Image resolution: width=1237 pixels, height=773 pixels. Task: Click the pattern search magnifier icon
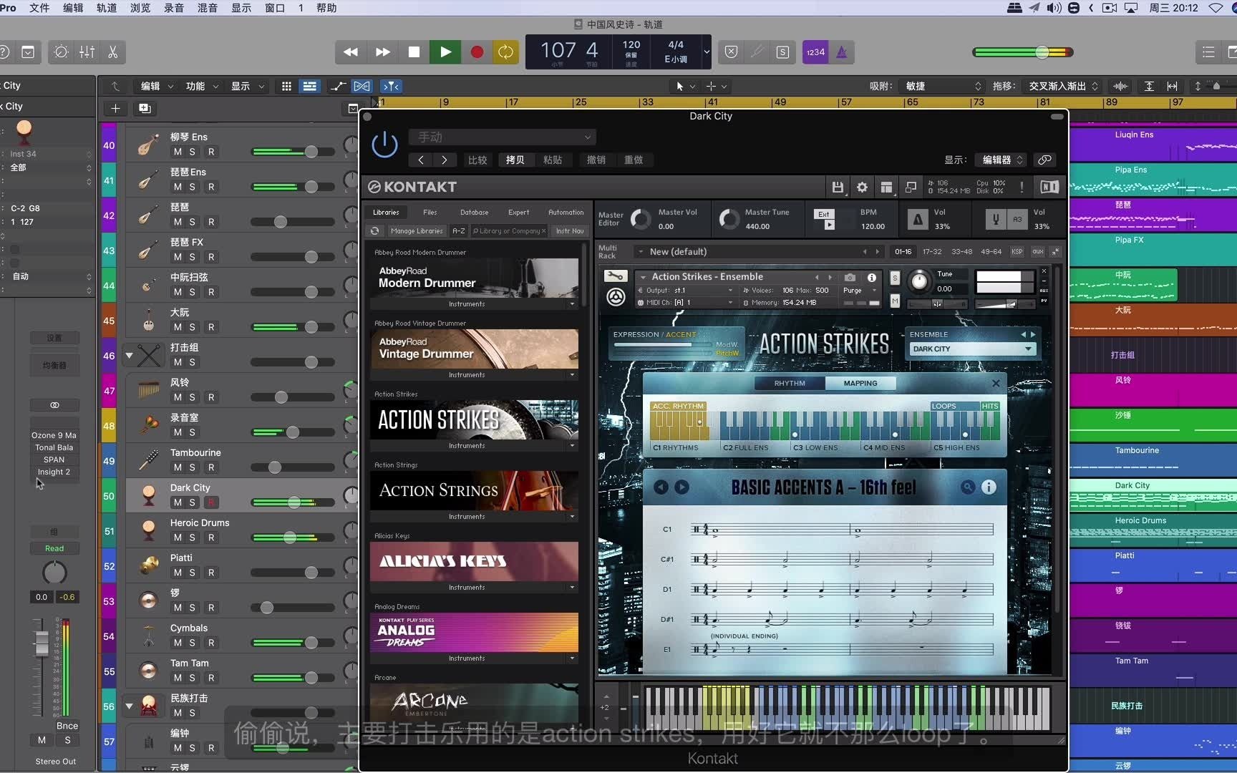968,487
